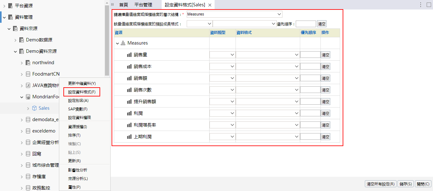433x191 pixels.
Task: Switch to the 平台管理 tab
Action: (143, 5)
